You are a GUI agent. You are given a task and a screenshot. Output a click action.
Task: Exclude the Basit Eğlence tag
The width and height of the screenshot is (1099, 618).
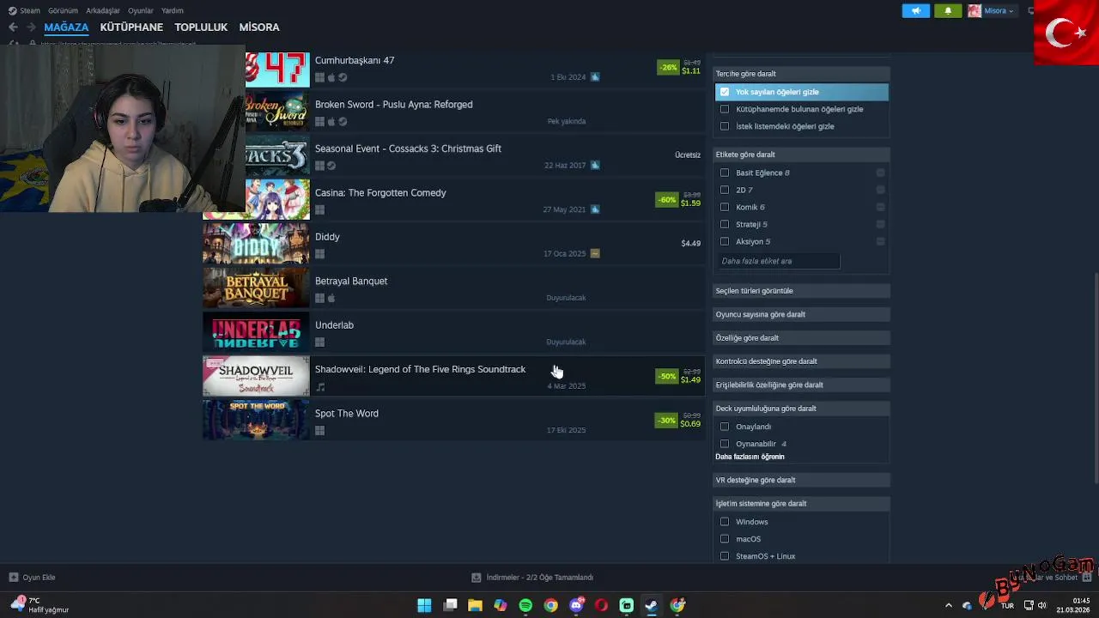pyautogui.click(x=880, y=173)
